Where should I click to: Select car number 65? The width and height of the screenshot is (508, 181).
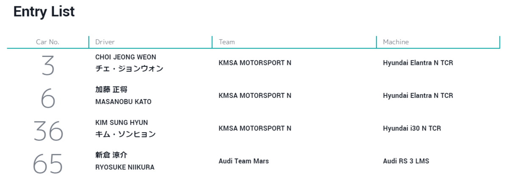coord(48,164)
